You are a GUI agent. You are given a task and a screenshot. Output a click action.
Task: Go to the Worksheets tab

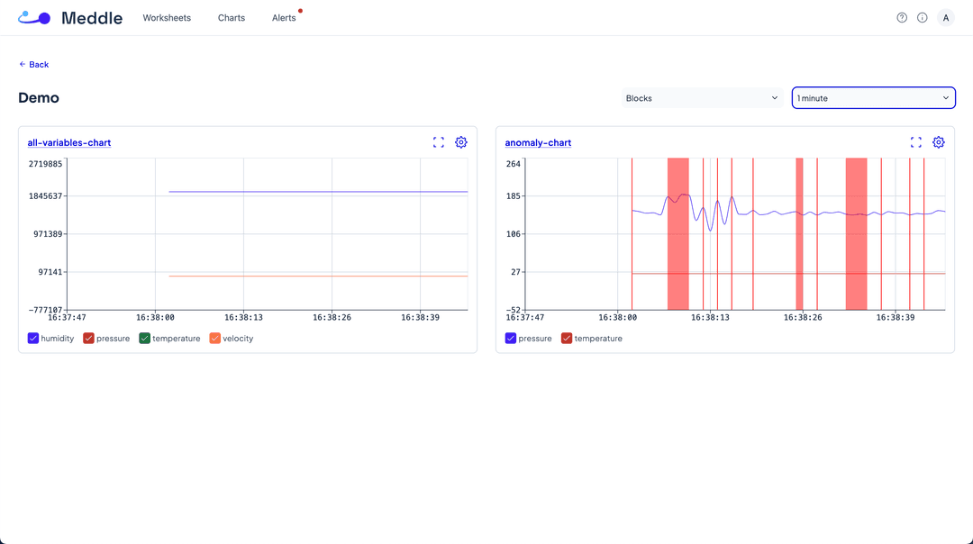click(167, 18)
